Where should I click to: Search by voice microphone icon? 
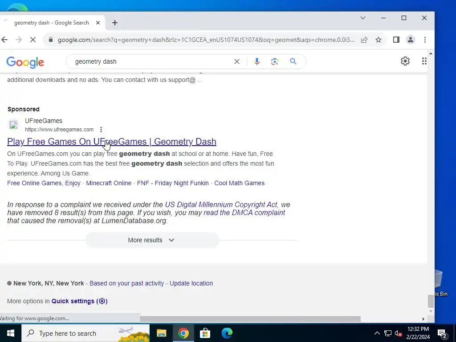[257, 61]
